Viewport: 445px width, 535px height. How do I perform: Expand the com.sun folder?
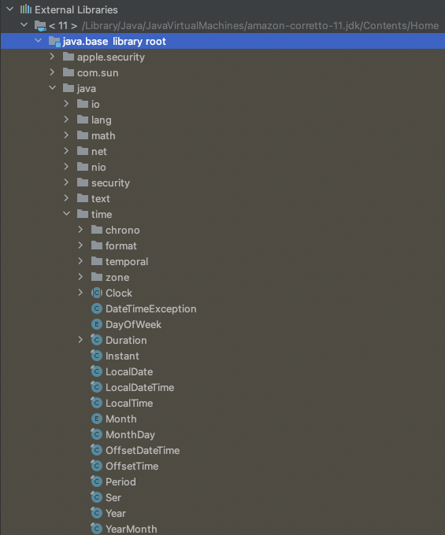coord(52,72)
